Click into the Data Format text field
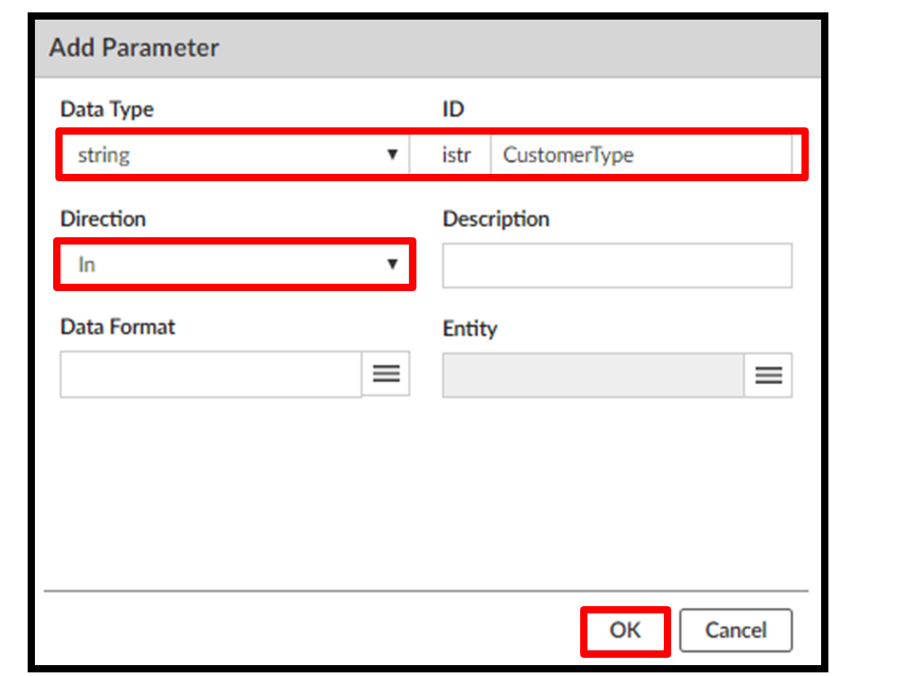The height and width of the screenshot is (676, 899). 210,374
